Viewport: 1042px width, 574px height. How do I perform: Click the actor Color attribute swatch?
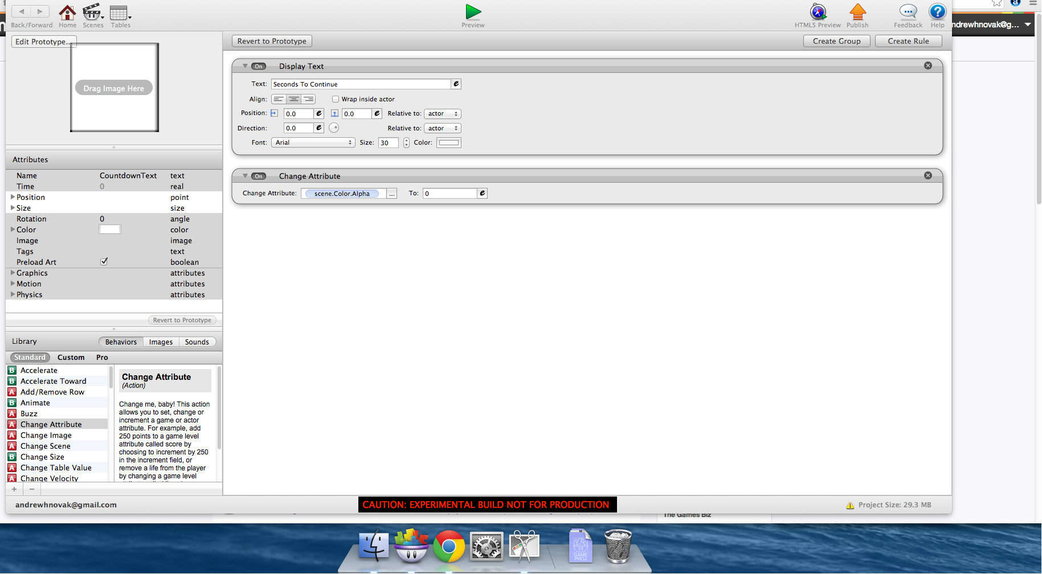pyautogui.click(x=110, y=229)
